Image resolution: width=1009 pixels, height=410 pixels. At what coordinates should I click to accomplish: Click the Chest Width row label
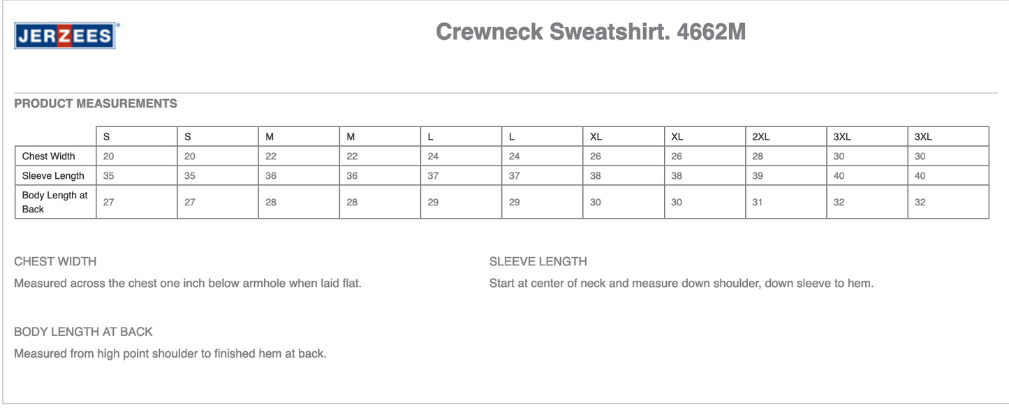(x=48, y=156)
